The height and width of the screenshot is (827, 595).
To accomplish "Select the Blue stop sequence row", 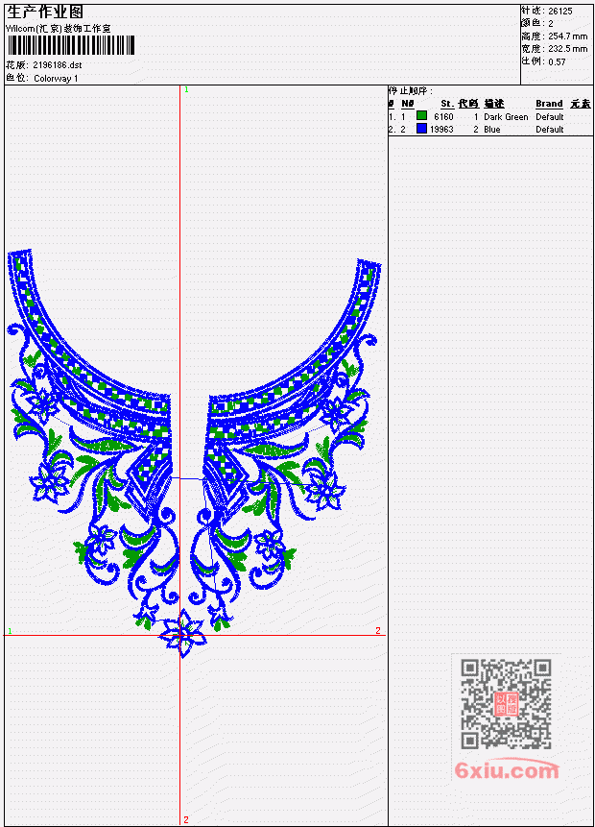I will point(490,130).
